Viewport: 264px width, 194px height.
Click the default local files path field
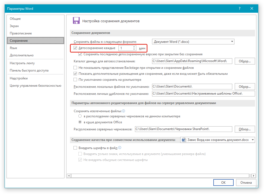pos(192,86)
